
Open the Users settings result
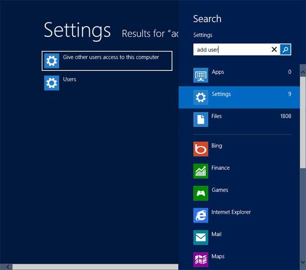pos(107,83)
